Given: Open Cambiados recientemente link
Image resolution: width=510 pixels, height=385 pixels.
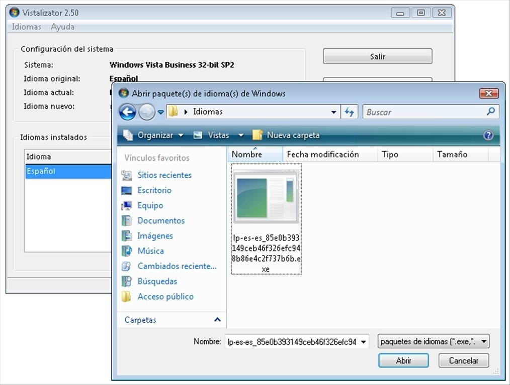Looking at the screenshot, I should click(x=177, y=266).
